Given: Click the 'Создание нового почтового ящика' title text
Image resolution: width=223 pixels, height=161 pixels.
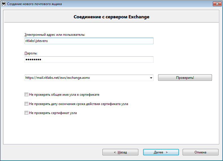Looking at the screenshot, I should click(x=34, y=4).
